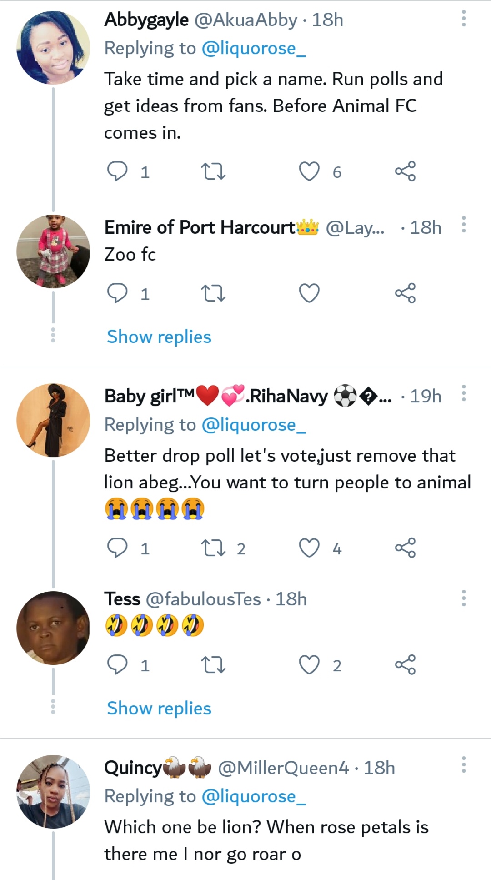Open more options menu on Quincy's tweet
Viewport: 491px width, 880px height.
[463, 765]
